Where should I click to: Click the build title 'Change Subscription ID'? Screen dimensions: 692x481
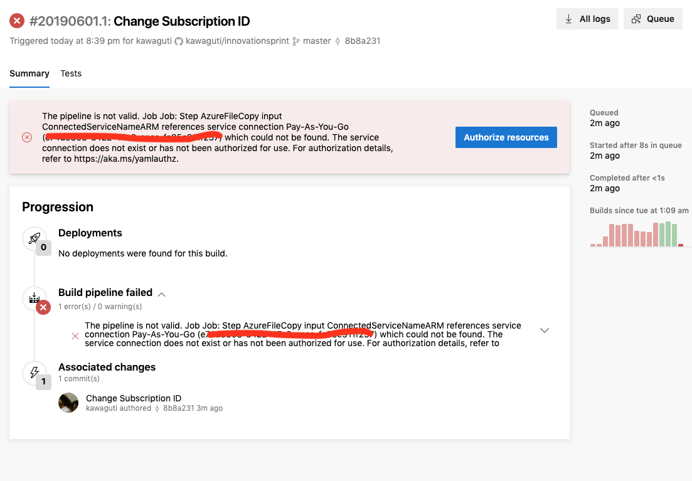(x=182, y=21)
